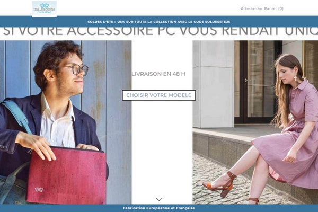
Task: Click the Fabrication Européenne et Française banner
Action: pyautogui.click(x=159, y=208)
